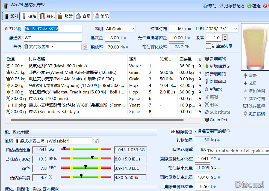Click the edit icon beside style dropdown
Image resolution: width=269 pixels, height=191 pixels.
click(x=96, y=141)
